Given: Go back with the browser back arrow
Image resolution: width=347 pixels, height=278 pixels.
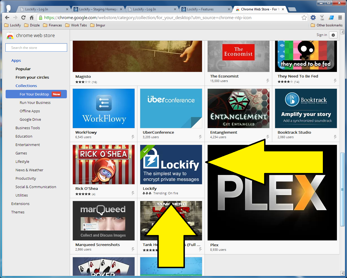Looking at the screenshot, I should click(7, 17).
